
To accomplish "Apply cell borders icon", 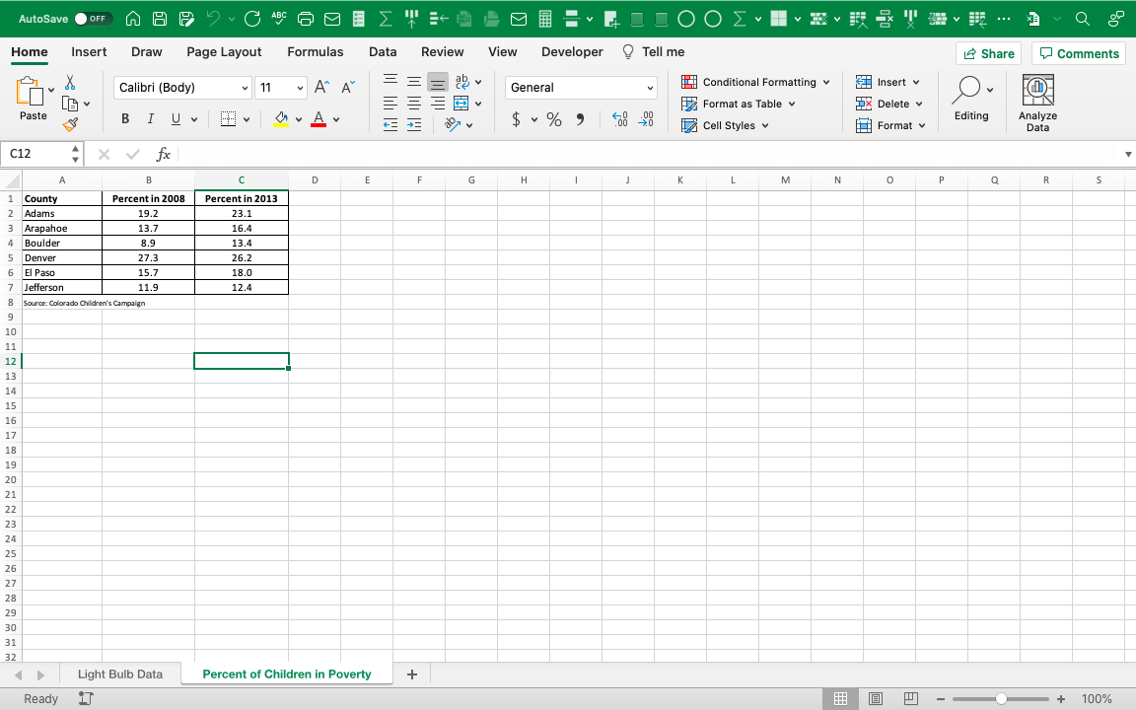I will (x=228, y=118).
